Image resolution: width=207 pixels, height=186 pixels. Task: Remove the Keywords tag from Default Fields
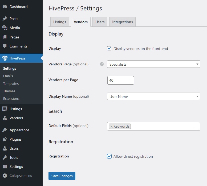click(112, 126)
